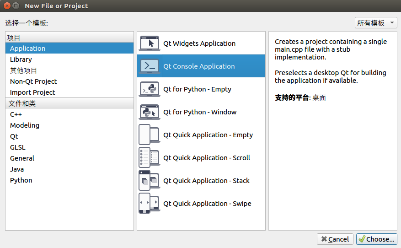
Task: Close the New File or Project dialog
Action: tap(7, 5)
